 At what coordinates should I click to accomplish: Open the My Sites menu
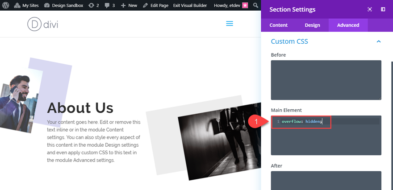(x=26, y=5)
